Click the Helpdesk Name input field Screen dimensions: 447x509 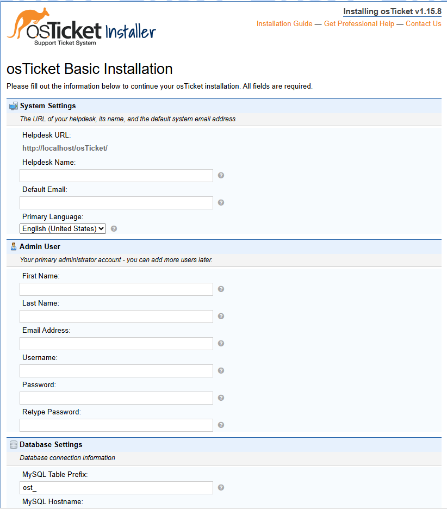pyautogui.click(x=116, y=175)
